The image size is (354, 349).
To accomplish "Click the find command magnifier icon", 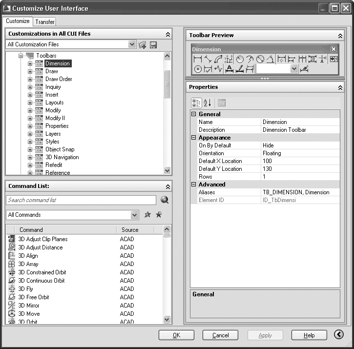I will point(164,200).
